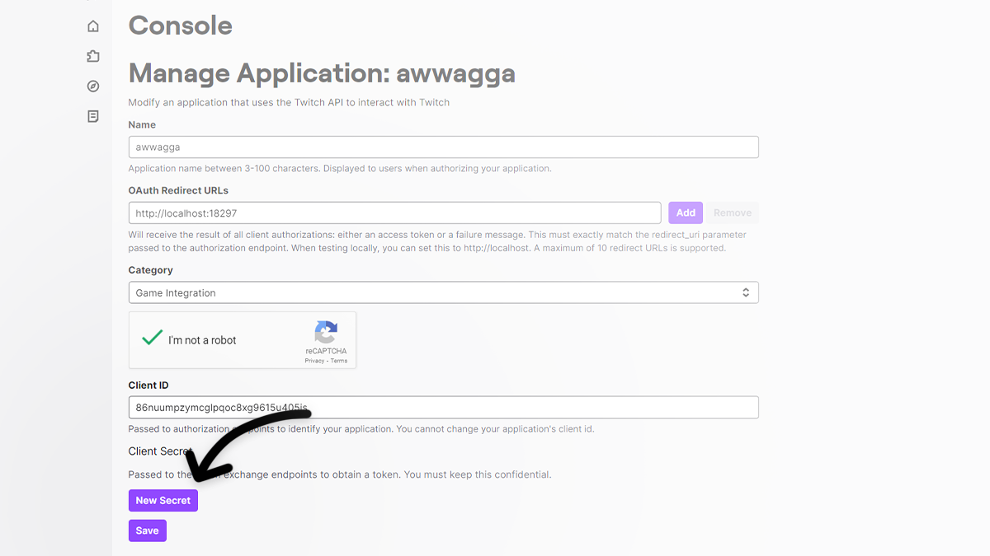Select the Client ID field
The image size is (990, 556).
(x=443, y=407)
